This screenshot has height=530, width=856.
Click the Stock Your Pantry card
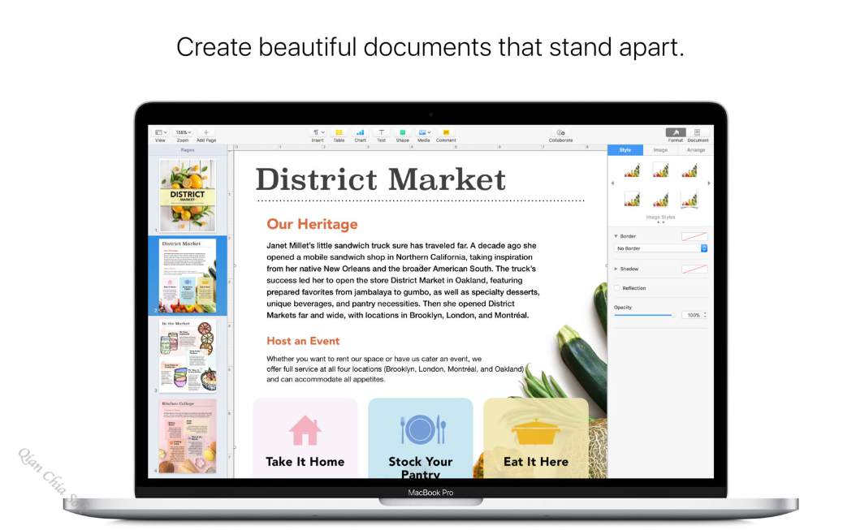(x=421, y=438)
